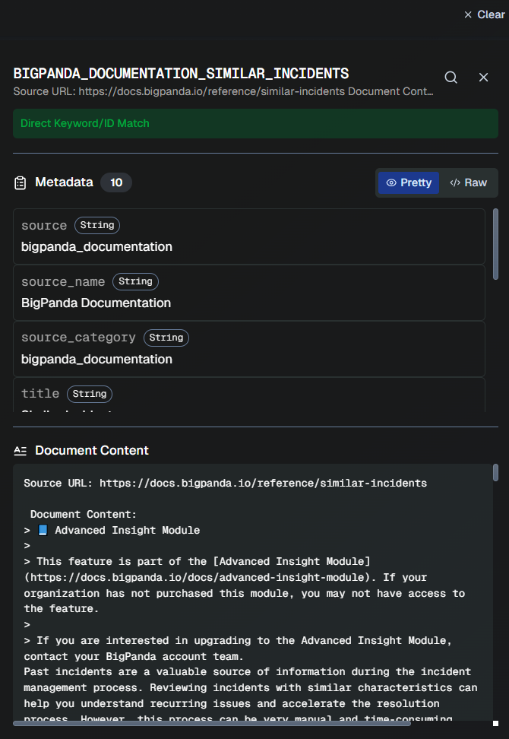
Task: Click the Clear button
Action: click(489, 14)
